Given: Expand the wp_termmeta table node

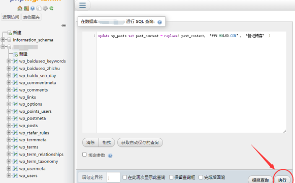Looking at the screenshot, I should click(9, 139).
